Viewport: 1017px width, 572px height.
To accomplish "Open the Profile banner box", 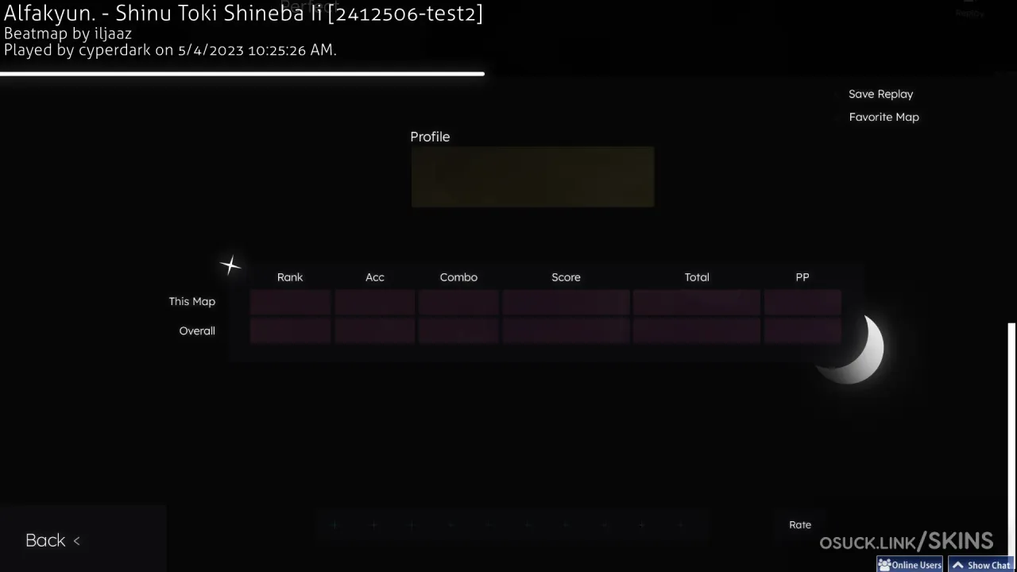I will (532, 176).
